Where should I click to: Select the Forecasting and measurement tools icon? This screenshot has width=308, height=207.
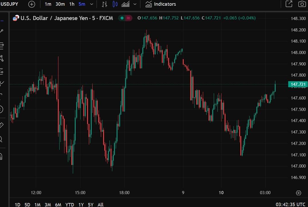(1, 71)
